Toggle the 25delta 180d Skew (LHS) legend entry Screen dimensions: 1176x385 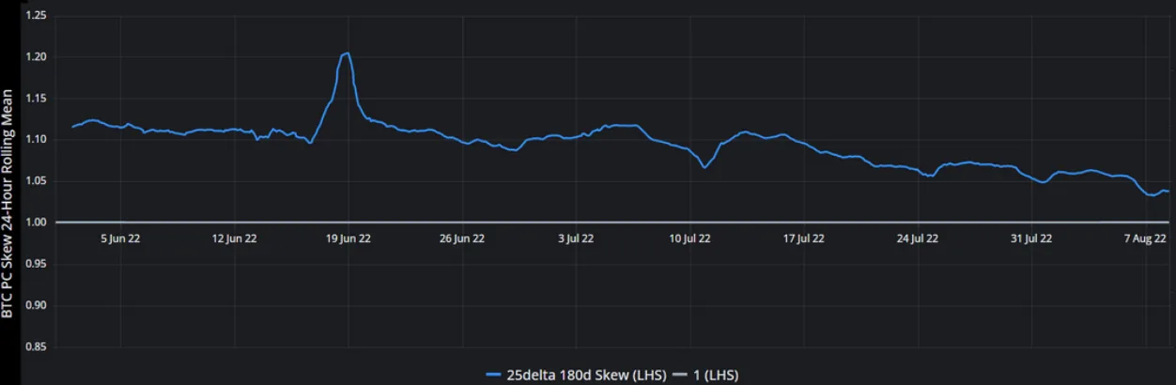576,376
